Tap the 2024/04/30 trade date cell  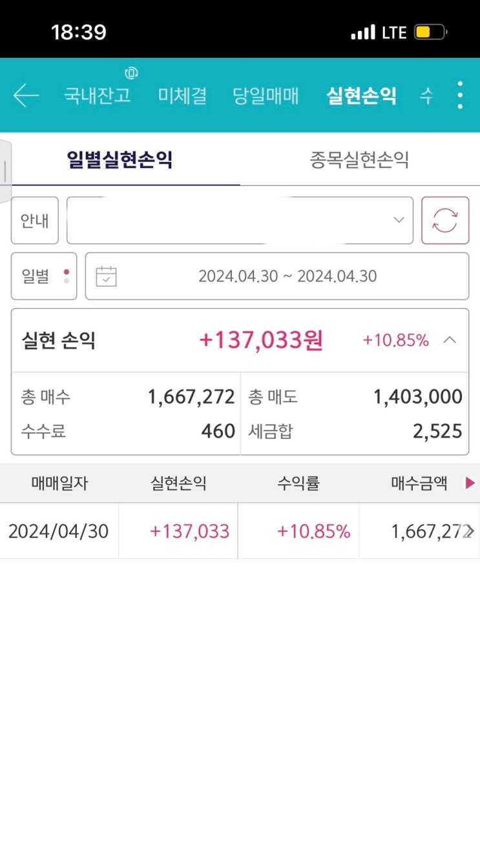pyautogui.click(x=59, y=531)
